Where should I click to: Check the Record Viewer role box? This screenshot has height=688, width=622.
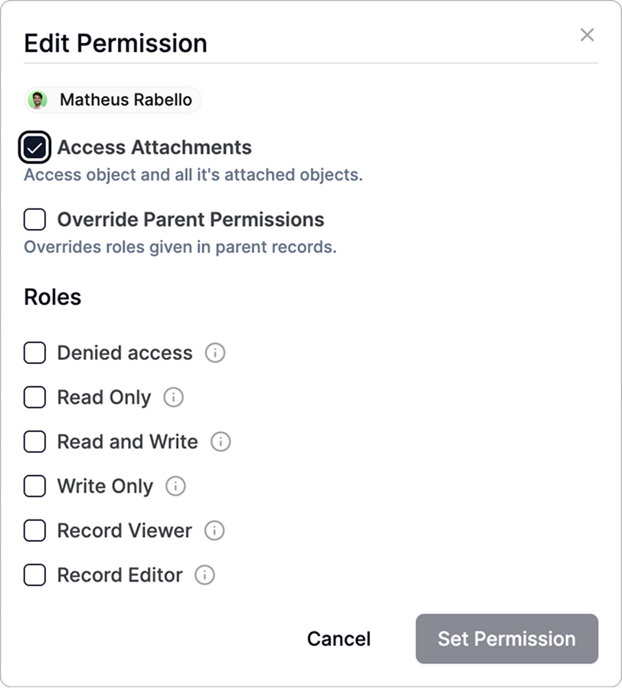pos(34,531)
